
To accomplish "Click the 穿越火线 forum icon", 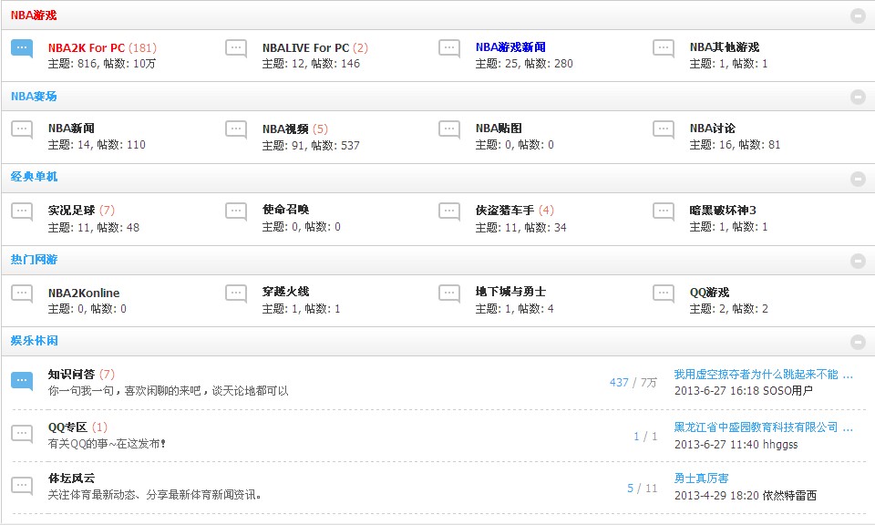I will 236,293.
